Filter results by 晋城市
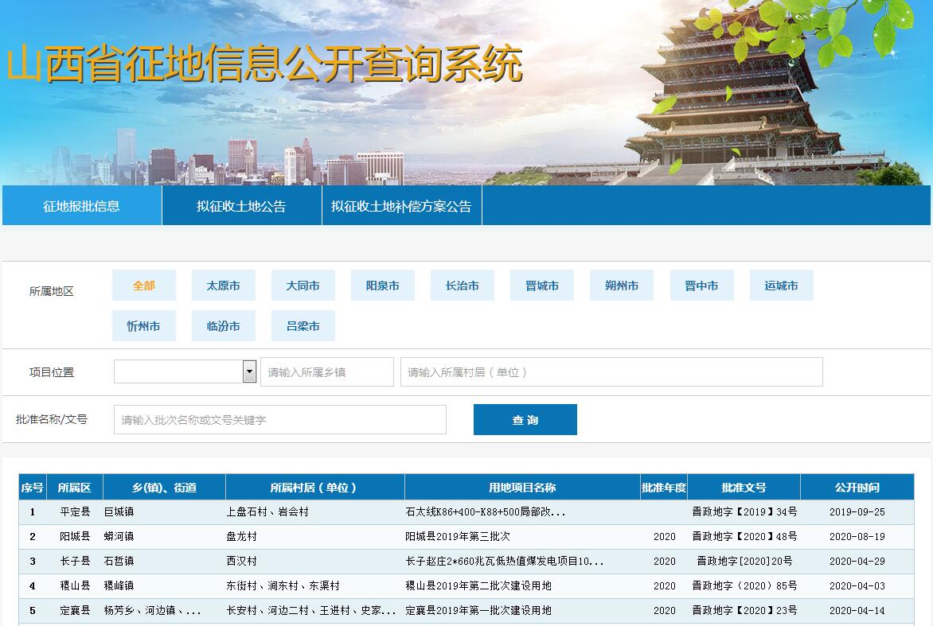This screenshot has width=933, height=626. pyautogui.click(x=541, y=286)
